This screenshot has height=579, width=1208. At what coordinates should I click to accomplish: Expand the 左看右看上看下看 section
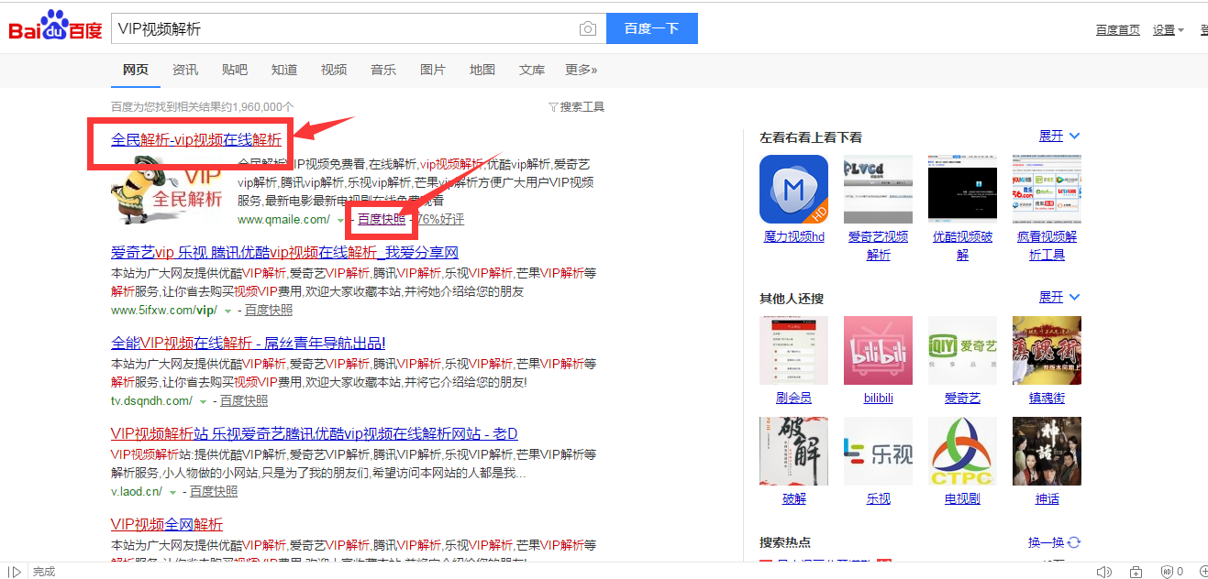(1059, 136)
